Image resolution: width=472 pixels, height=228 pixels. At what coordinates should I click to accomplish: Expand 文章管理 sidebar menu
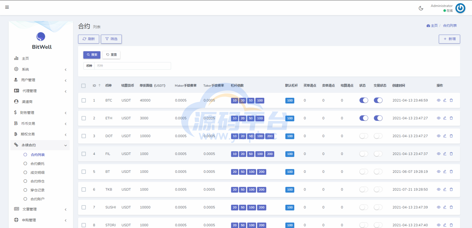(40, 209)
